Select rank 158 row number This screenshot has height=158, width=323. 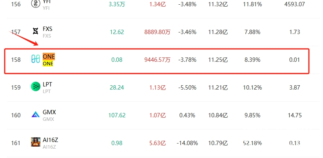click(x=16, y=60)
